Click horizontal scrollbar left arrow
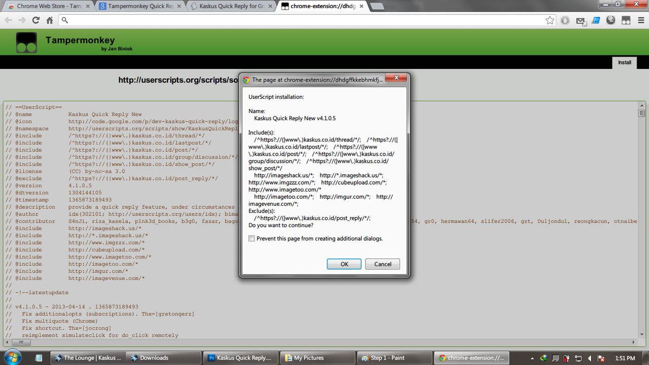 (7, 343)
